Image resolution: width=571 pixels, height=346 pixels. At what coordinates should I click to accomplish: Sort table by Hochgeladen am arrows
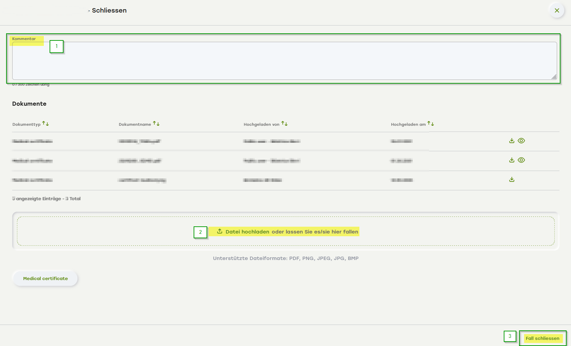tap(431, 124)
